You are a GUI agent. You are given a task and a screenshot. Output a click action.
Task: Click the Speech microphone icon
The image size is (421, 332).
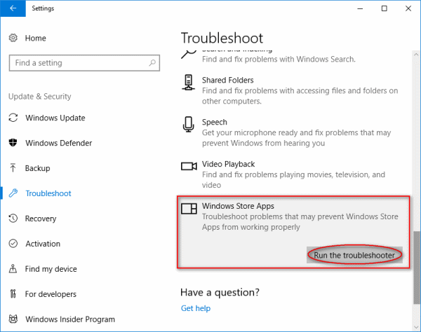(189, 125)
